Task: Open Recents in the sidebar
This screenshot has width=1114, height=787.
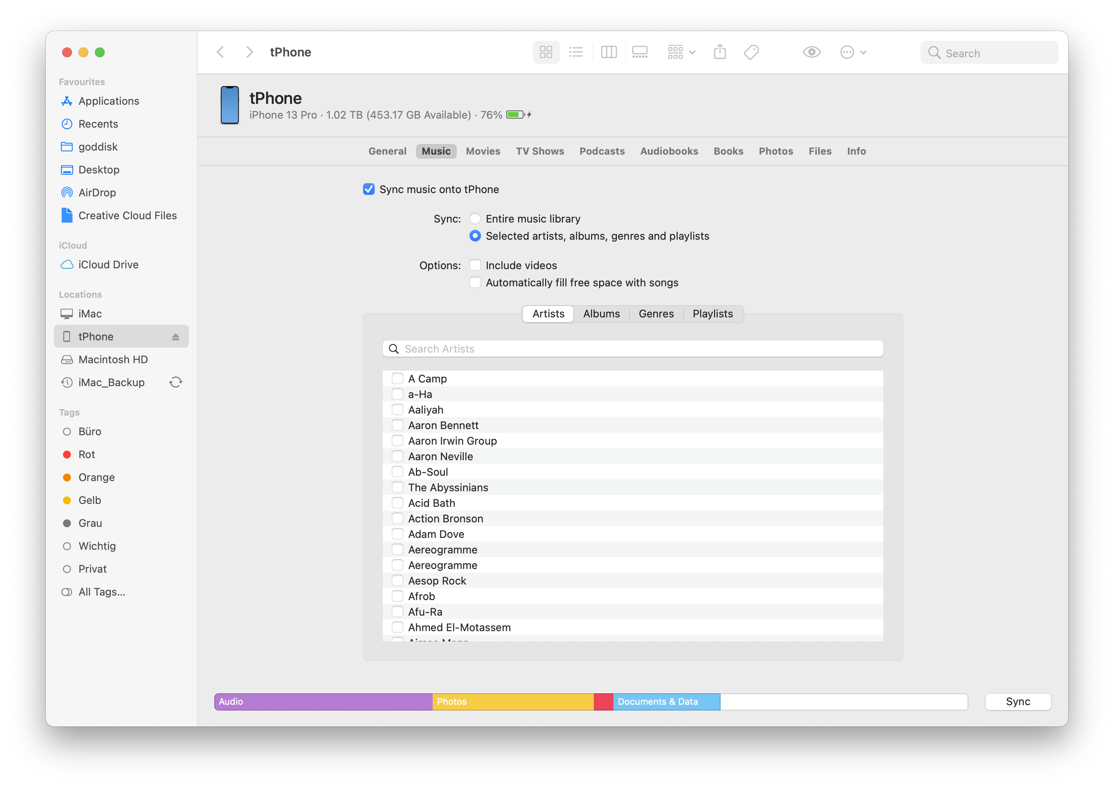Action: pos(121,124)
